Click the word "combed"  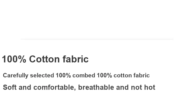(x=84, y=75)
